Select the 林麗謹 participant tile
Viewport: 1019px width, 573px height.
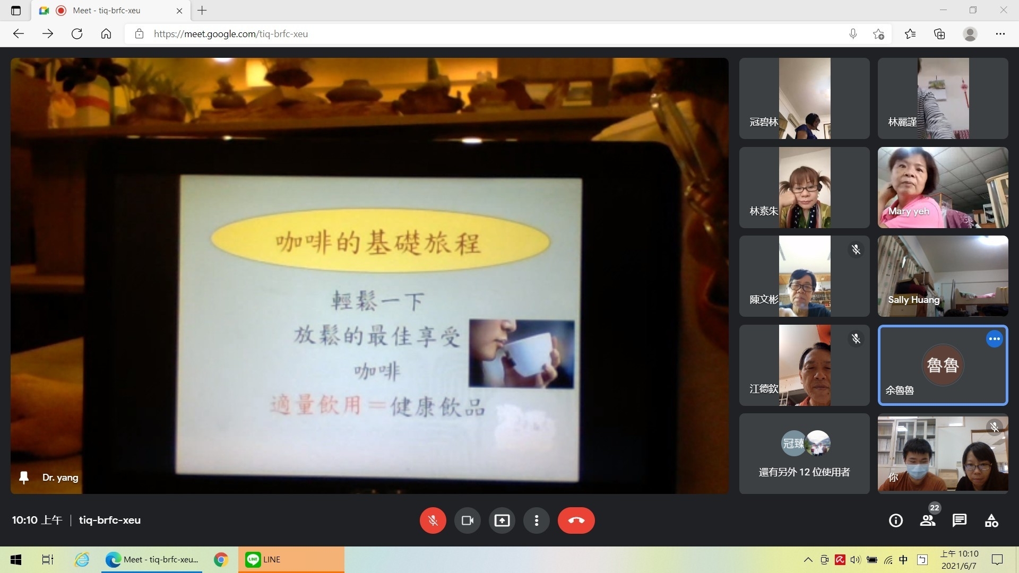pos(943,98)
